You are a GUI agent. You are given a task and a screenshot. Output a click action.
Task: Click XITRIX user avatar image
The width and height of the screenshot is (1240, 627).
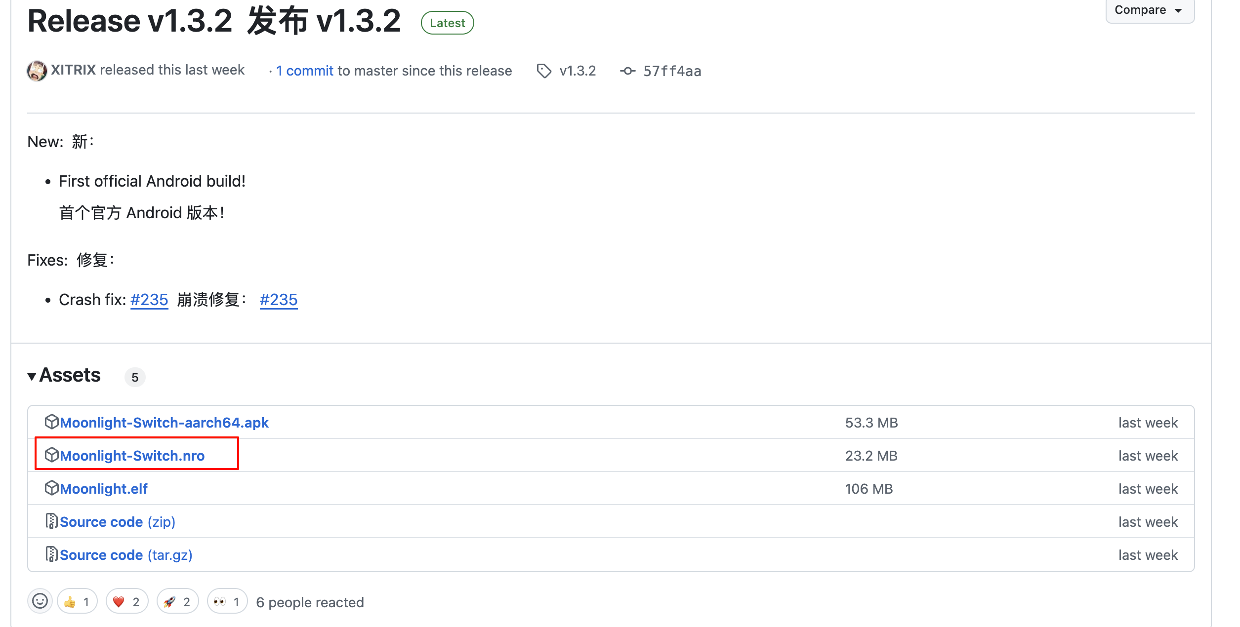tap(37, 71)
